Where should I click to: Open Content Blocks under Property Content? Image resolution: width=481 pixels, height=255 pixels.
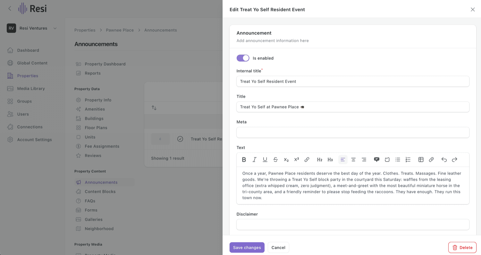pos(100,192)
